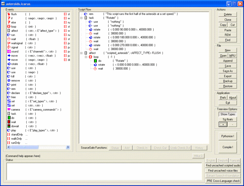Choose the sound event icon in Events
The width and height of the screenshot is (244, 186).
click(x=9, y=52)
